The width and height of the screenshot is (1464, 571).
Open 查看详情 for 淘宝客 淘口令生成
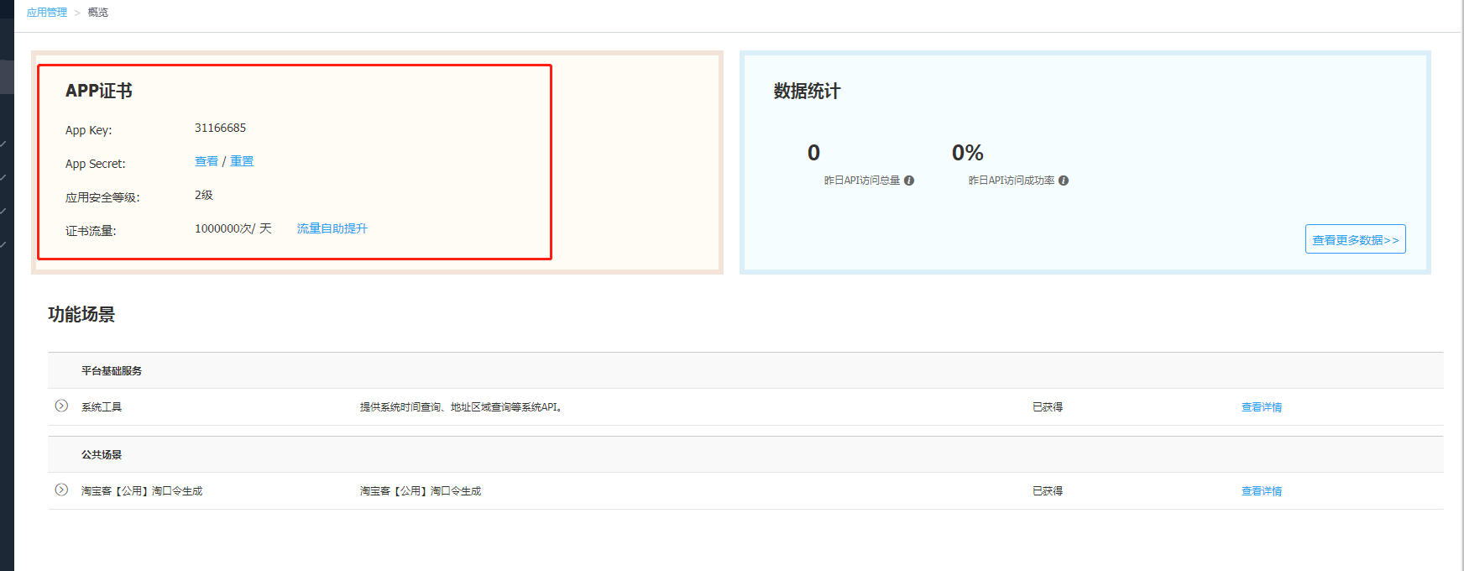(1261, 491)
